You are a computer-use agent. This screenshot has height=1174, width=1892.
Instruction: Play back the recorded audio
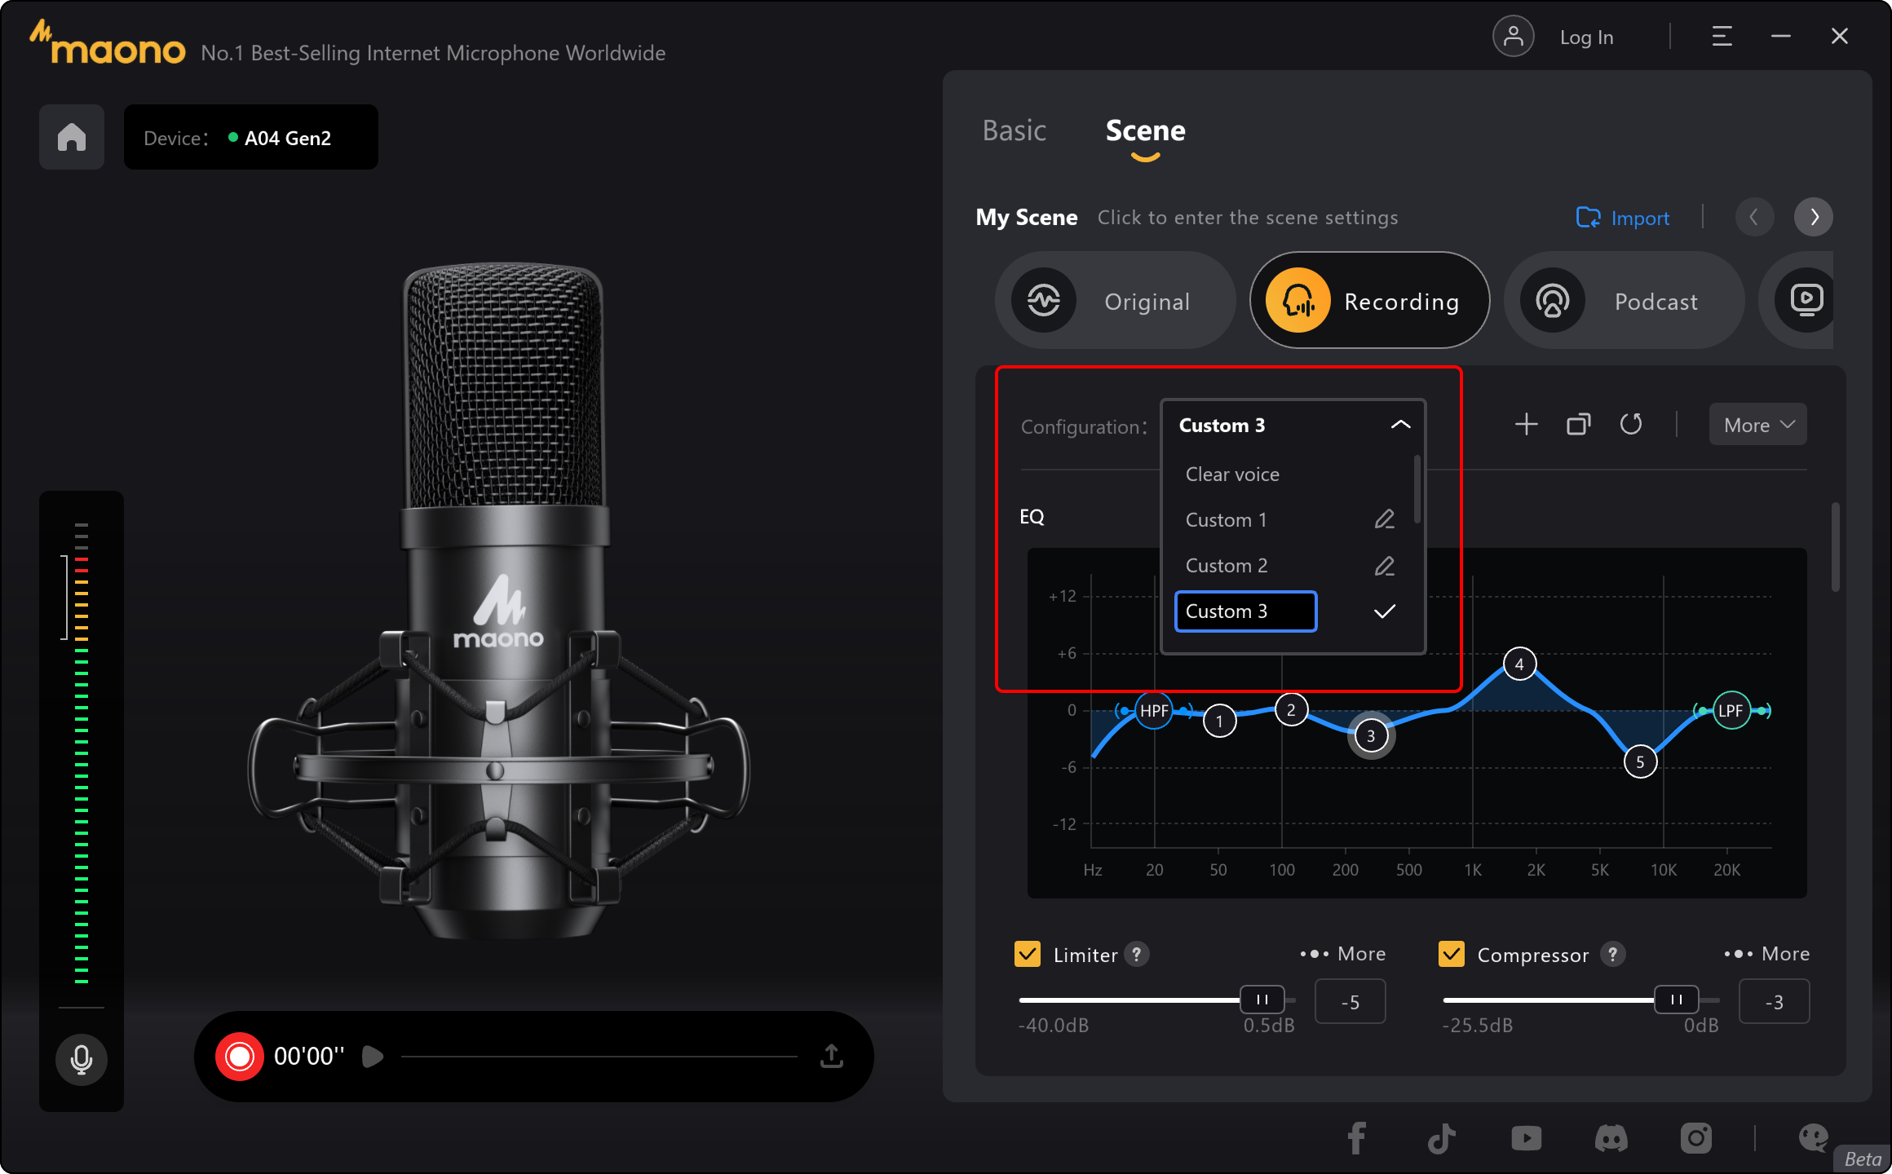click(x=373, y=1057)
